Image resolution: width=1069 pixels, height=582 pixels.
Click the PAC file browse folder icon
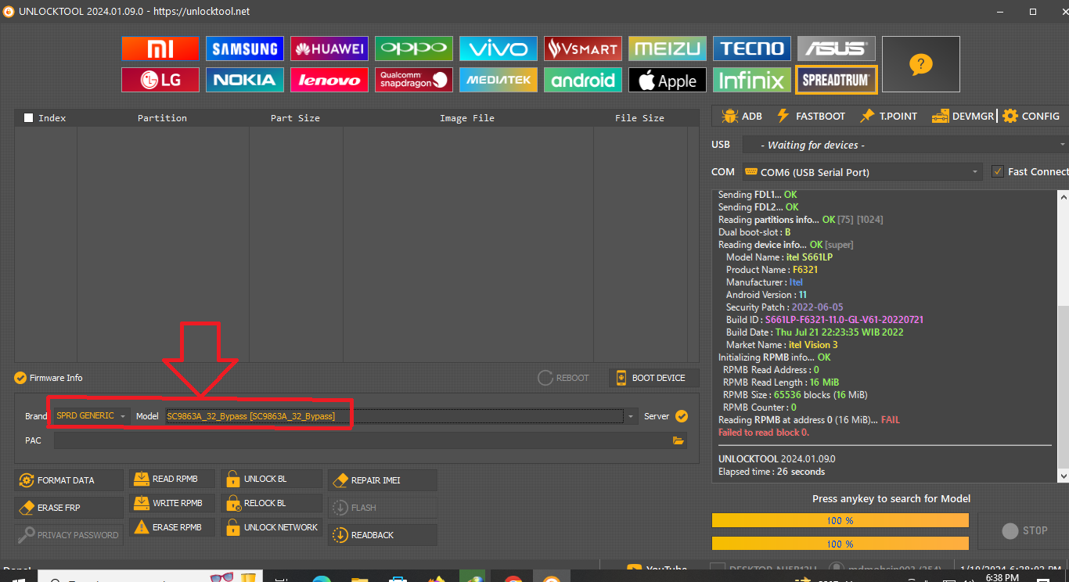(678, 441)
